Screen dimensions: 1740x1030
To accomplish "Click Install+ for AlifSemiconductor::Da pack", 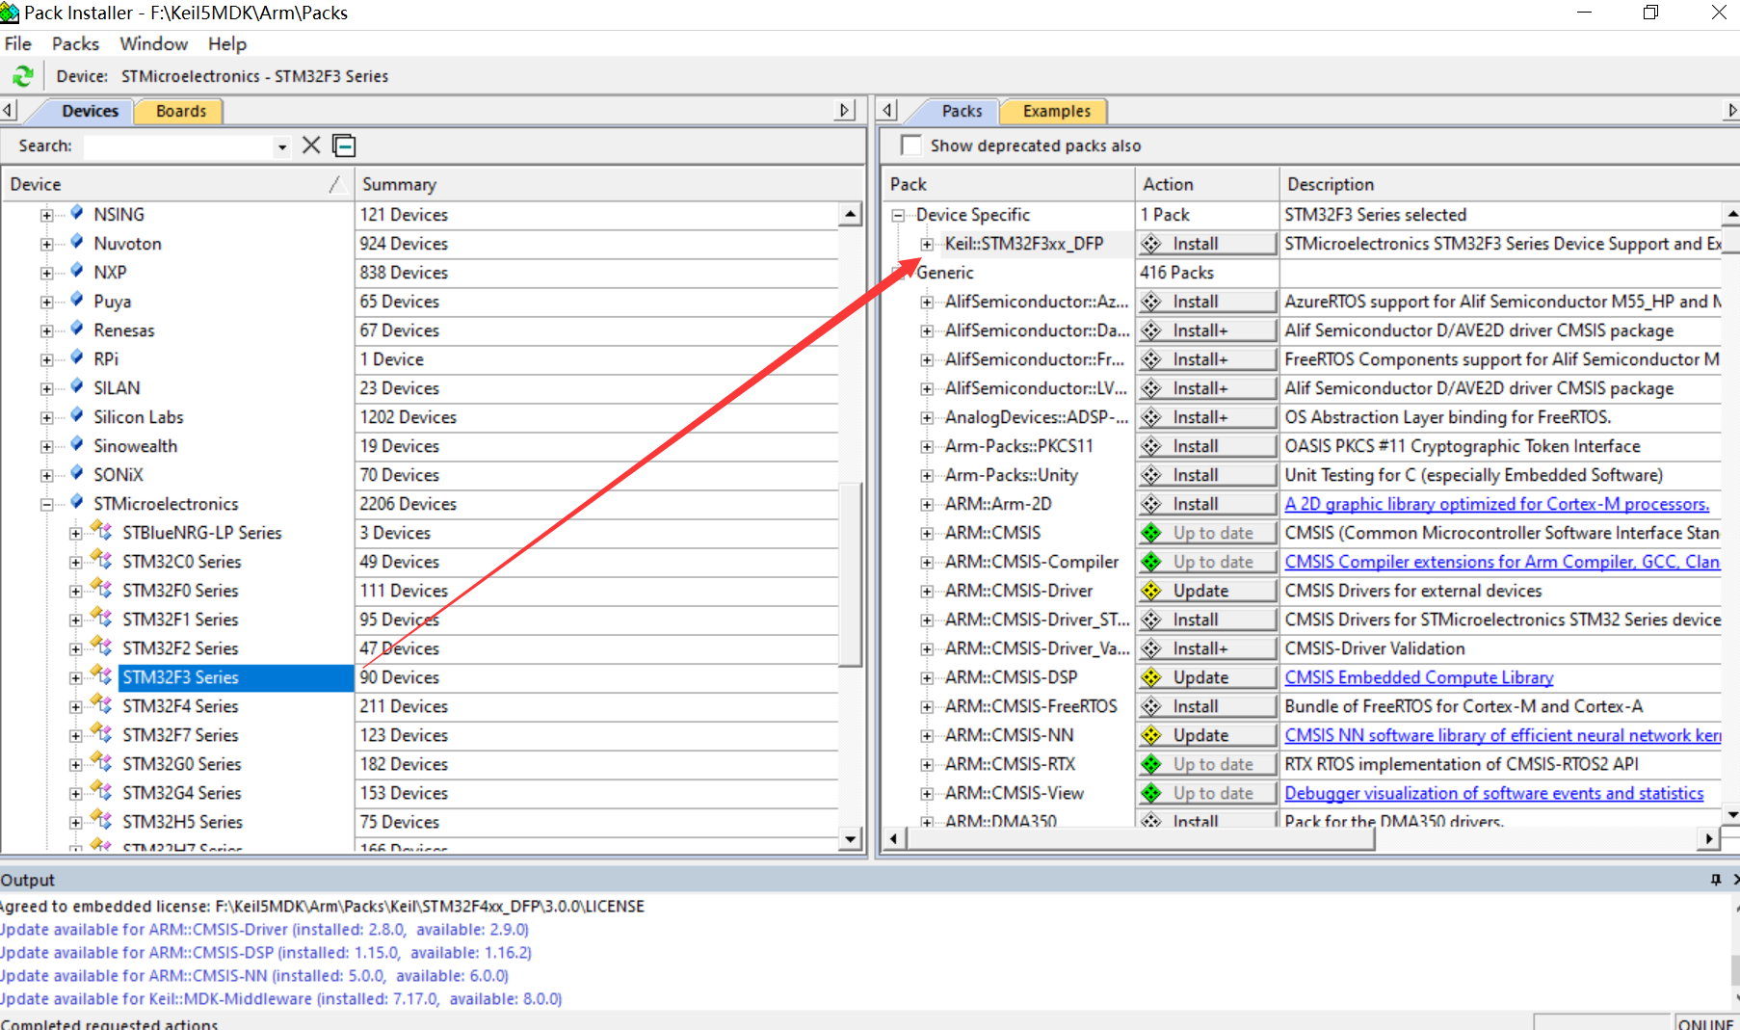I will 1208,330.
